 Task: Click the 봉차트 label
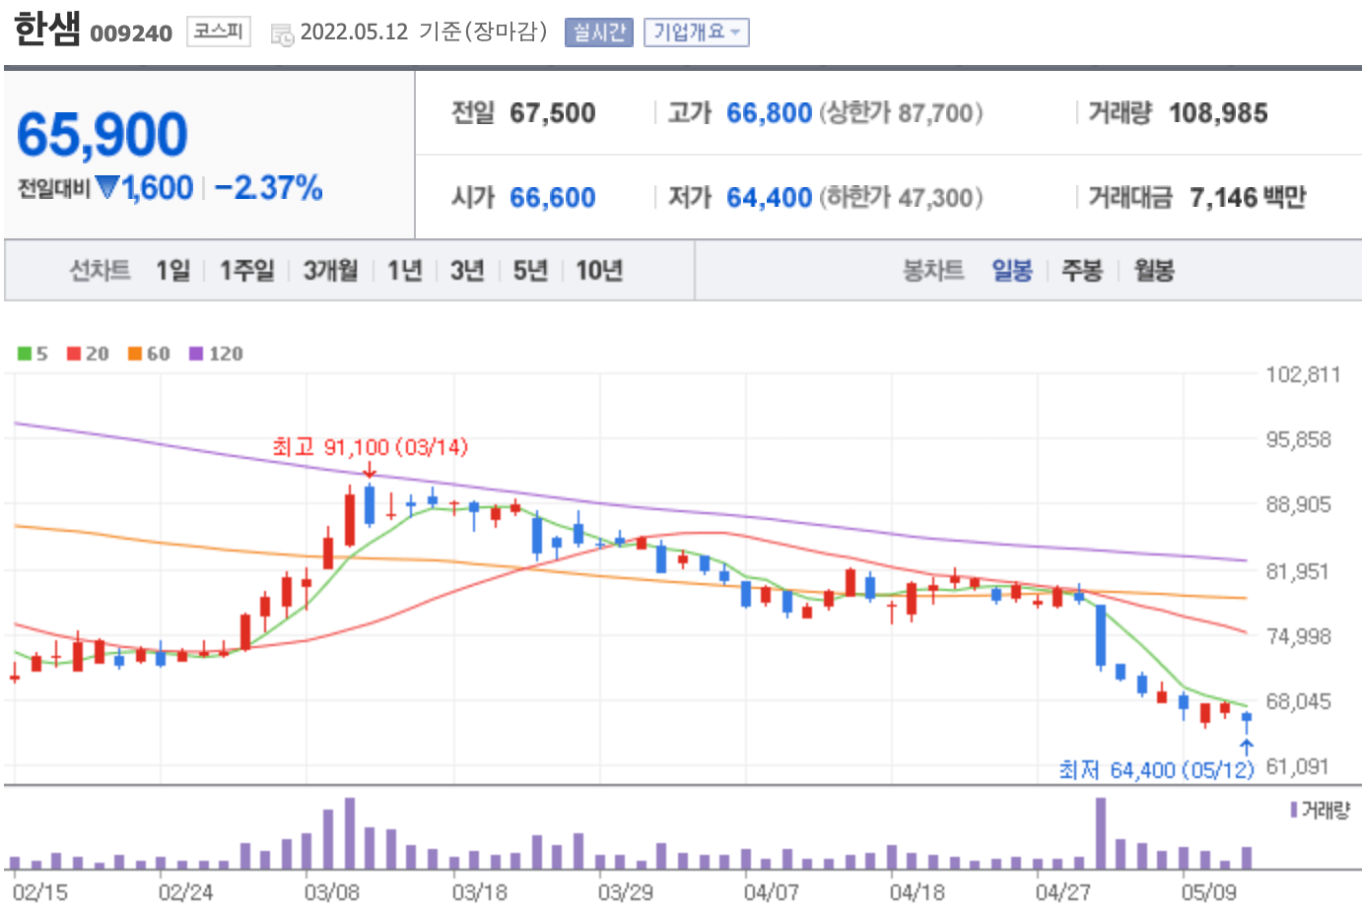point(933,270)
